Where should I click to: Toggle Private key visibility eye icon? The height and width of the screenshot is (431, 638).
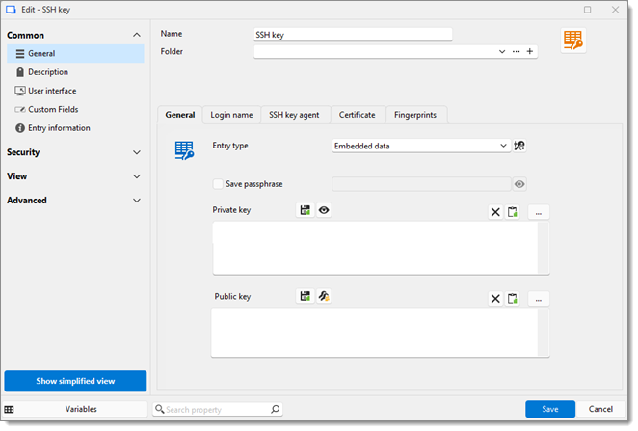pos(324,210)
